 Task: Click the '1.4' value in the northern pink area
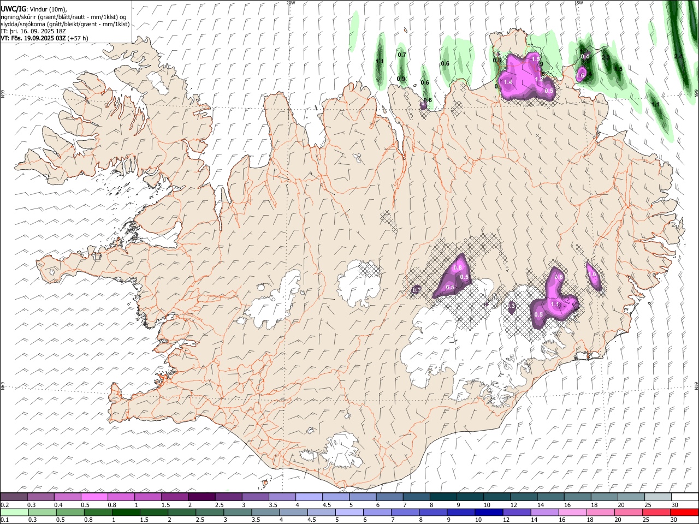tap(508, 82)
